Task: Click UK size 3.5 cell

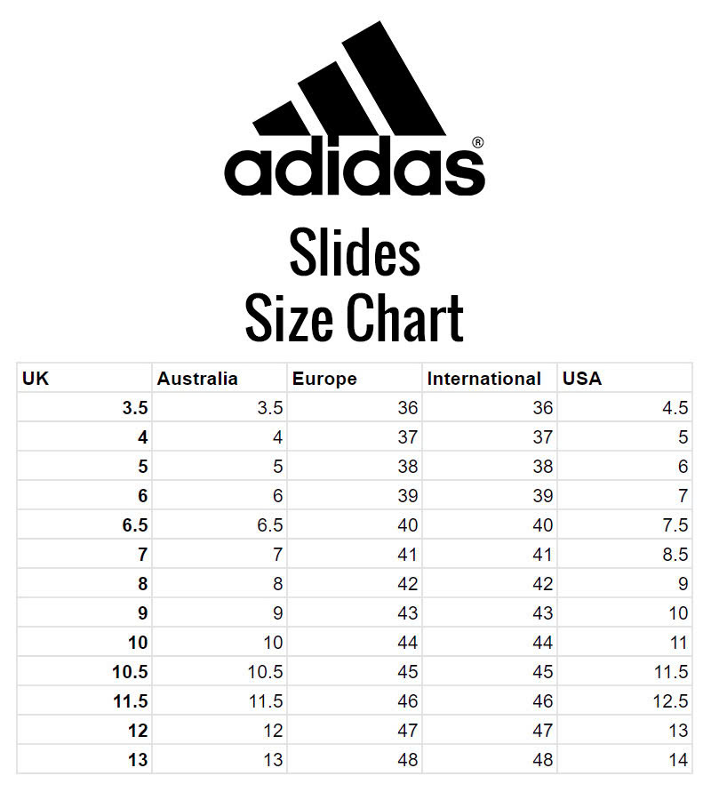Action: pyautogui.click(x=84, y=408)
